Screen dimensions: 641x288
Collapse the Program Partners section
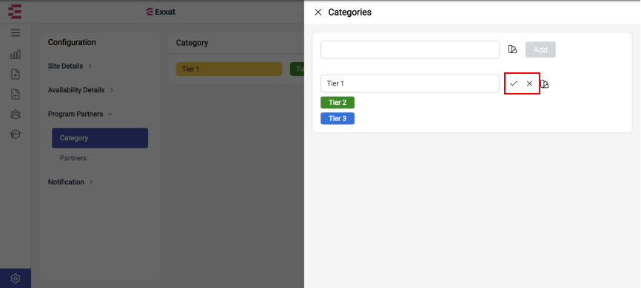pos(80,114)
